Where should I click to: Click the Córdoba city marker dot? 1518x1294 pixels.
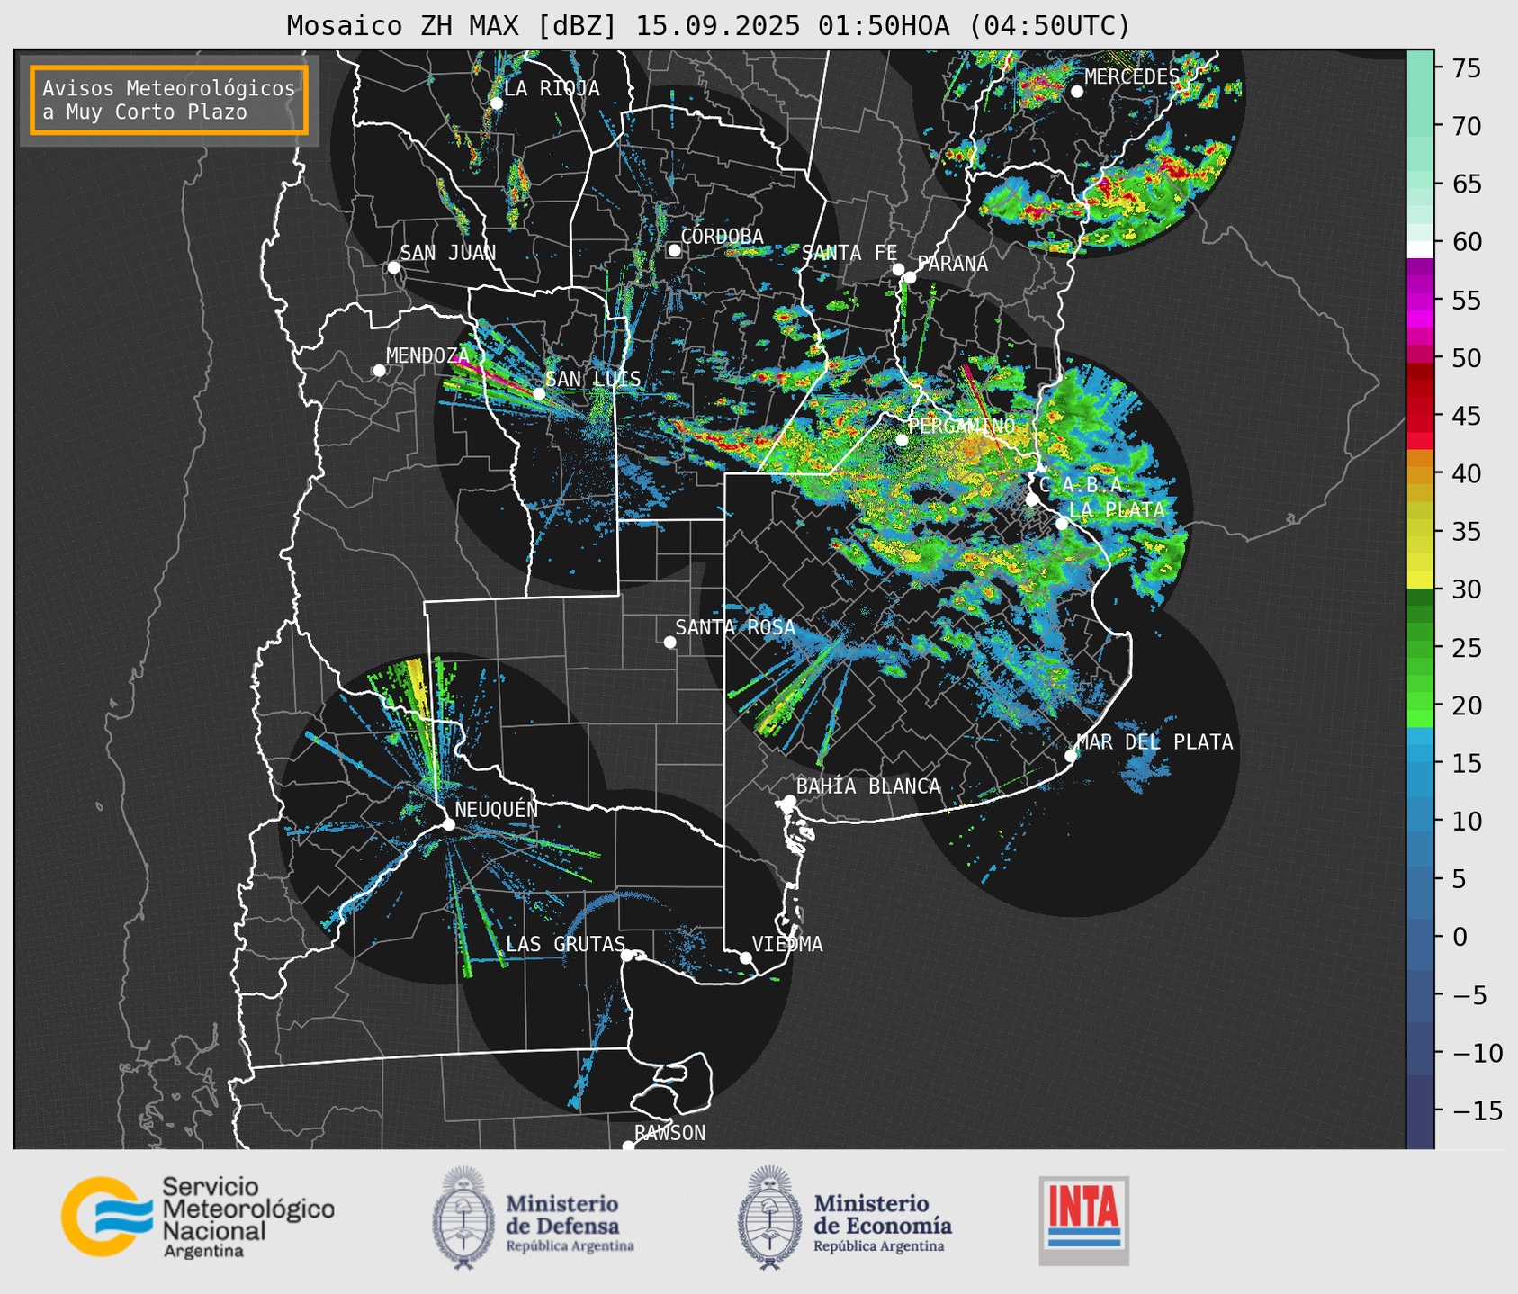(674, 250)
